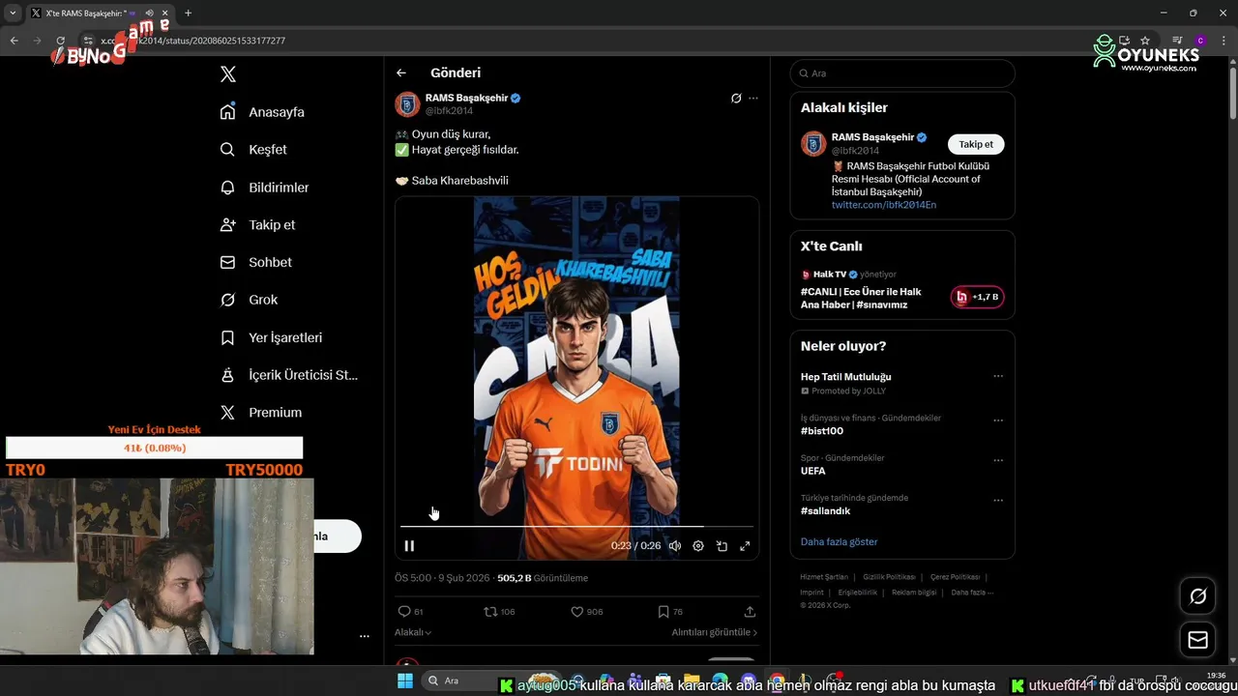This screenshot has width=1238, height=696.
Task: Open options for UEFA trend
Action: coord(998,460)
